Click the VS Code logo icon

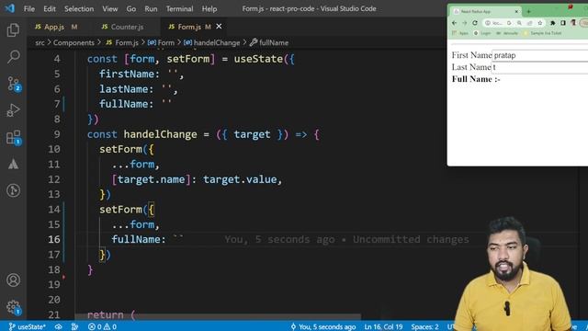point(10,8)
